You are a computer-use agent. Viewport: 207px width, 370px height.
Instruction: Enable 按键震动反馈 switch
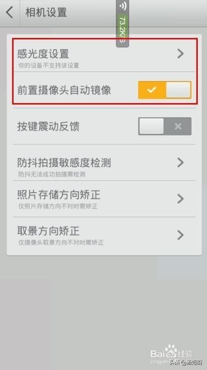(x=165, y=126)
